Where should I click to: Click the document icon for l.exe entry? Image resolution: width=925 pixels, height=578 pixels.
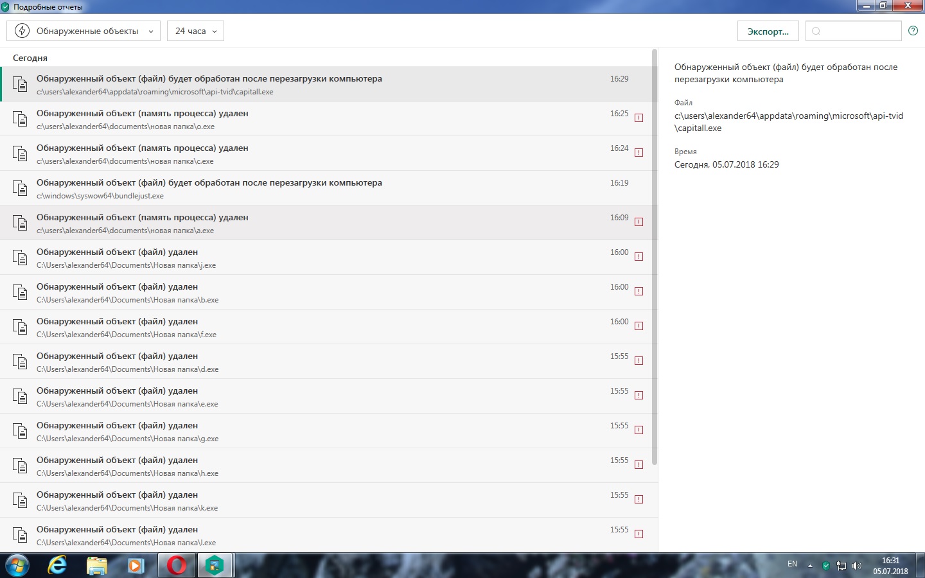(x=20, y=535)
